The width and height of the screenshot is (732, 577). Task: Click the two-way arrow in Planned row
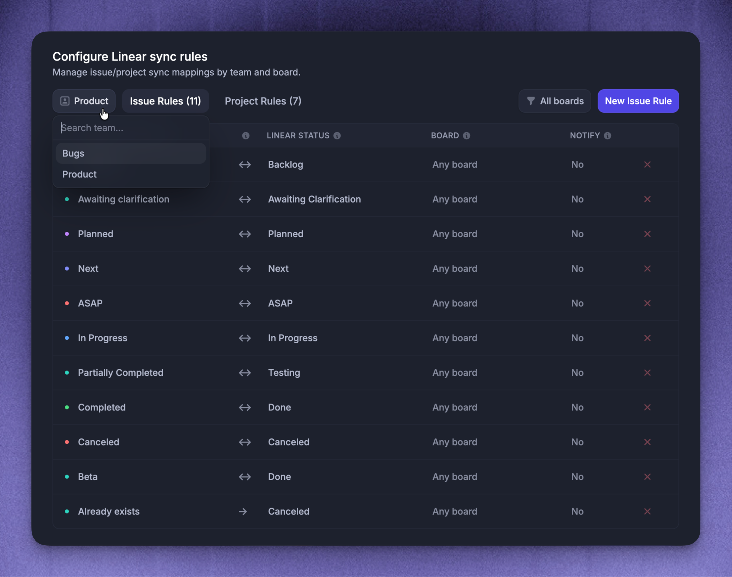click(x=245, y=234)
